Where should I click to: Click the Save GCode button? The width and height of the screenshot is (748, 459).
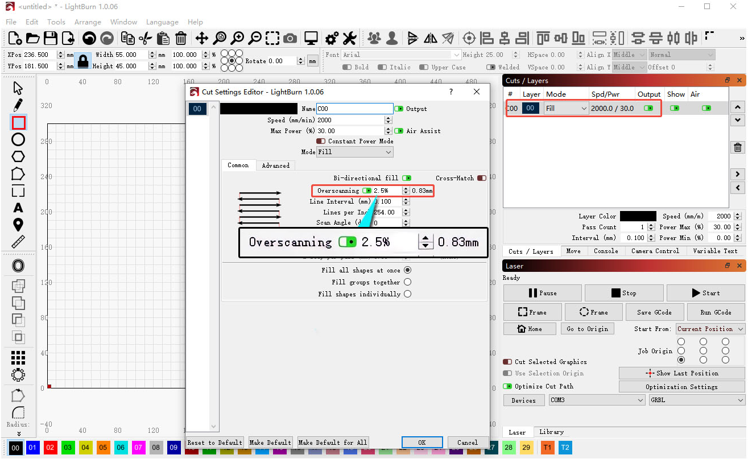654,312
